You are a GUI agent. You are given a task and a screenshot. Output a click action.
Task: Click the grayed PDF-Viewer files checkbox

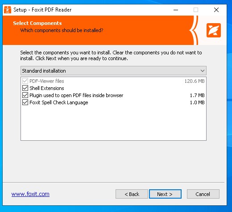[x=25, y=81]
